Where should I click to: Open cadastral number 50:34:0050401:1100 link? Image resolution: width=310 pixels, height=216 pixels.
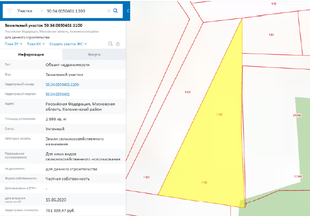pyautogui.click(x=62, y=85)
